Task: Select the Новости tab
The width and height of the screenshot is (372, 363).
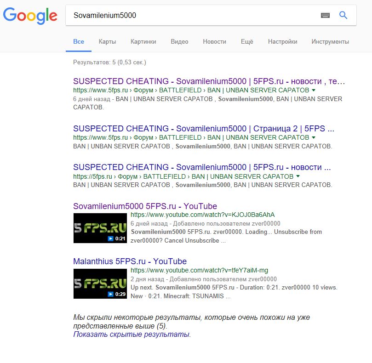Action: [x=214, y=42]
